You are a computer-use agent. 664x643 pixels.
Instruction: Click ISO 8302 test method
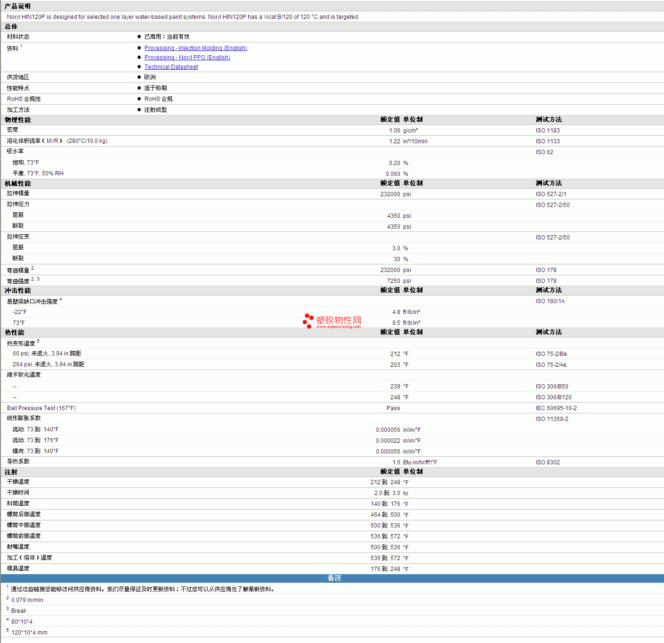(548, 462)
